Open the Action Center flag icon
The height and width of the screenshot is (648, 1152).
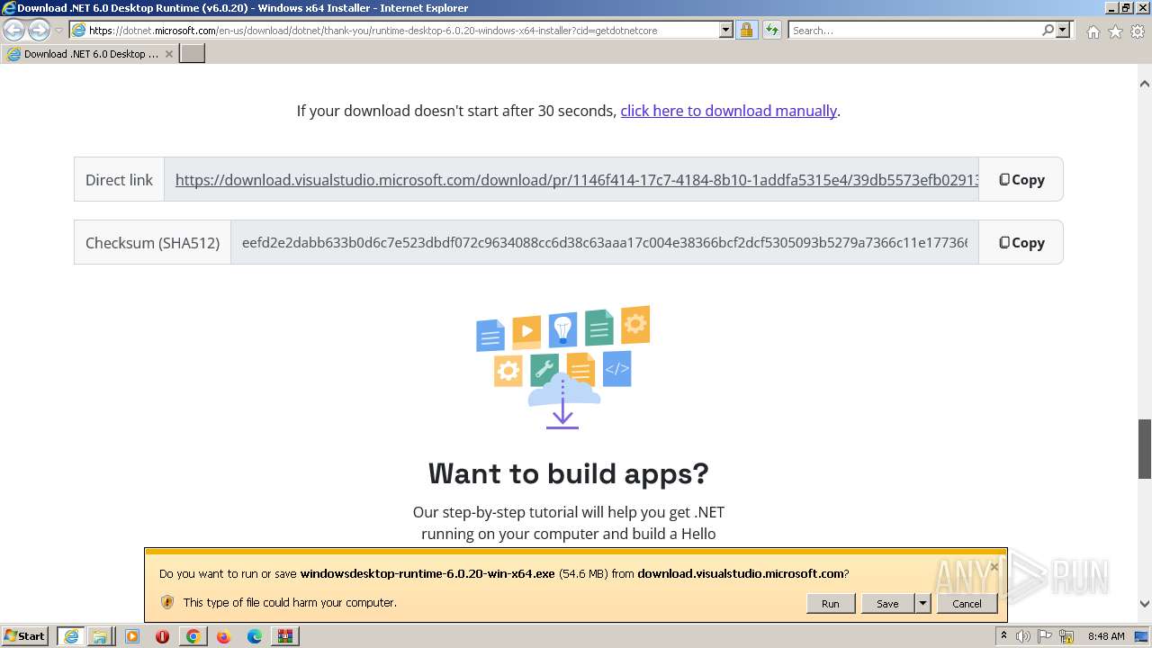point(1045,636)
